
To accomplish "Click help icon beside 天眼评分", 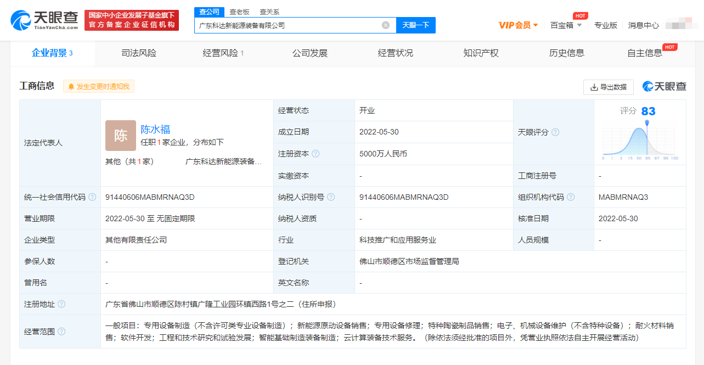I will (555, 132).
